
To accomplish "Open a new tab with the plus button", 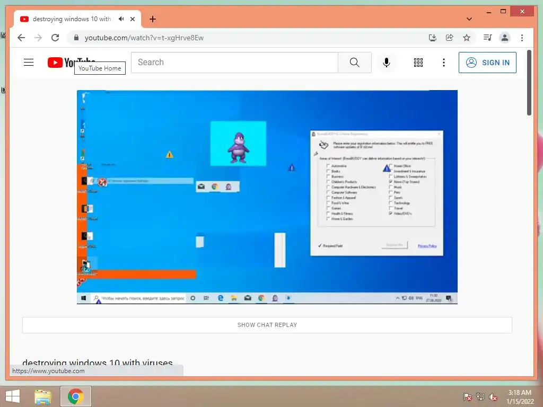I will tap(153, 19).
